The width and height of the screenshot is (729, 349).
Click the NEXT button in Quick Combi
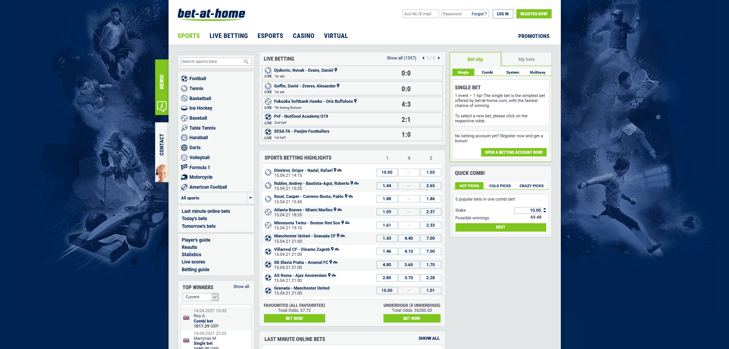(501, 227)
